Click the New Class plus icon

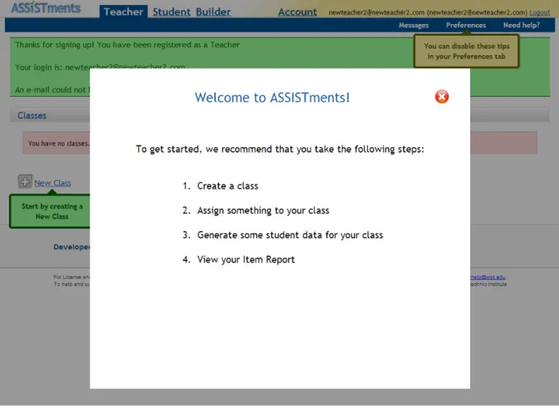[x=25, y=182]
